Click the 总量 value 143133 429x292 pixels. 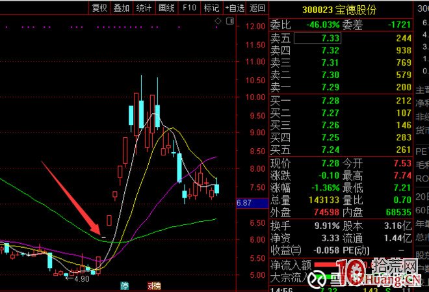[x=324, y=200]
